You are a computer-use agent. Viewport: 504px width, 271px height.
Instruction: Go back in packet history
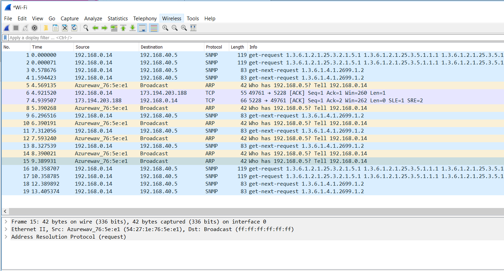point(95,28)
